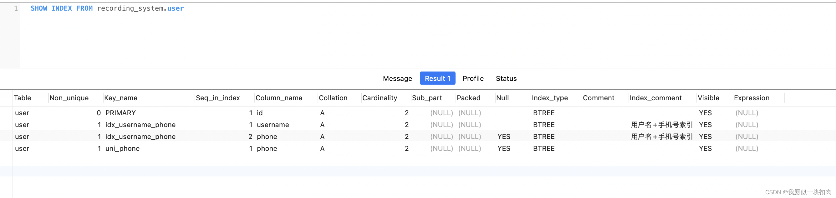Select Table user cell in PRIMARY row

tap(22, 113)
